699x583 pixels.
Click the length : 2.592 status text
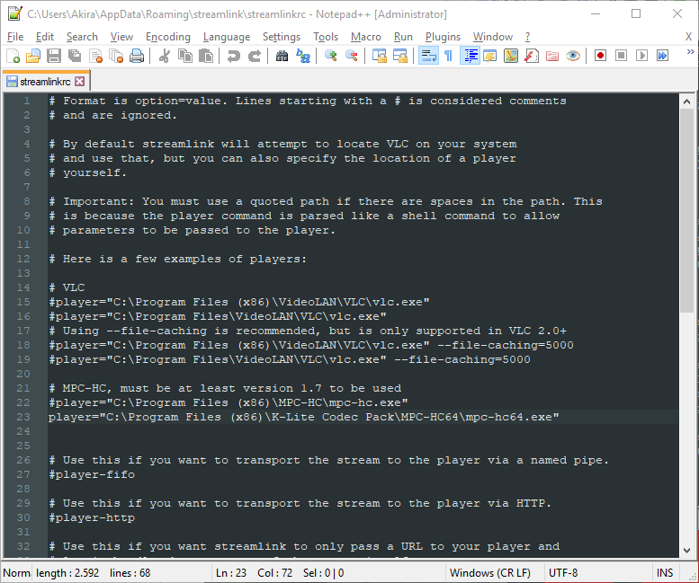tap(67, 573)
